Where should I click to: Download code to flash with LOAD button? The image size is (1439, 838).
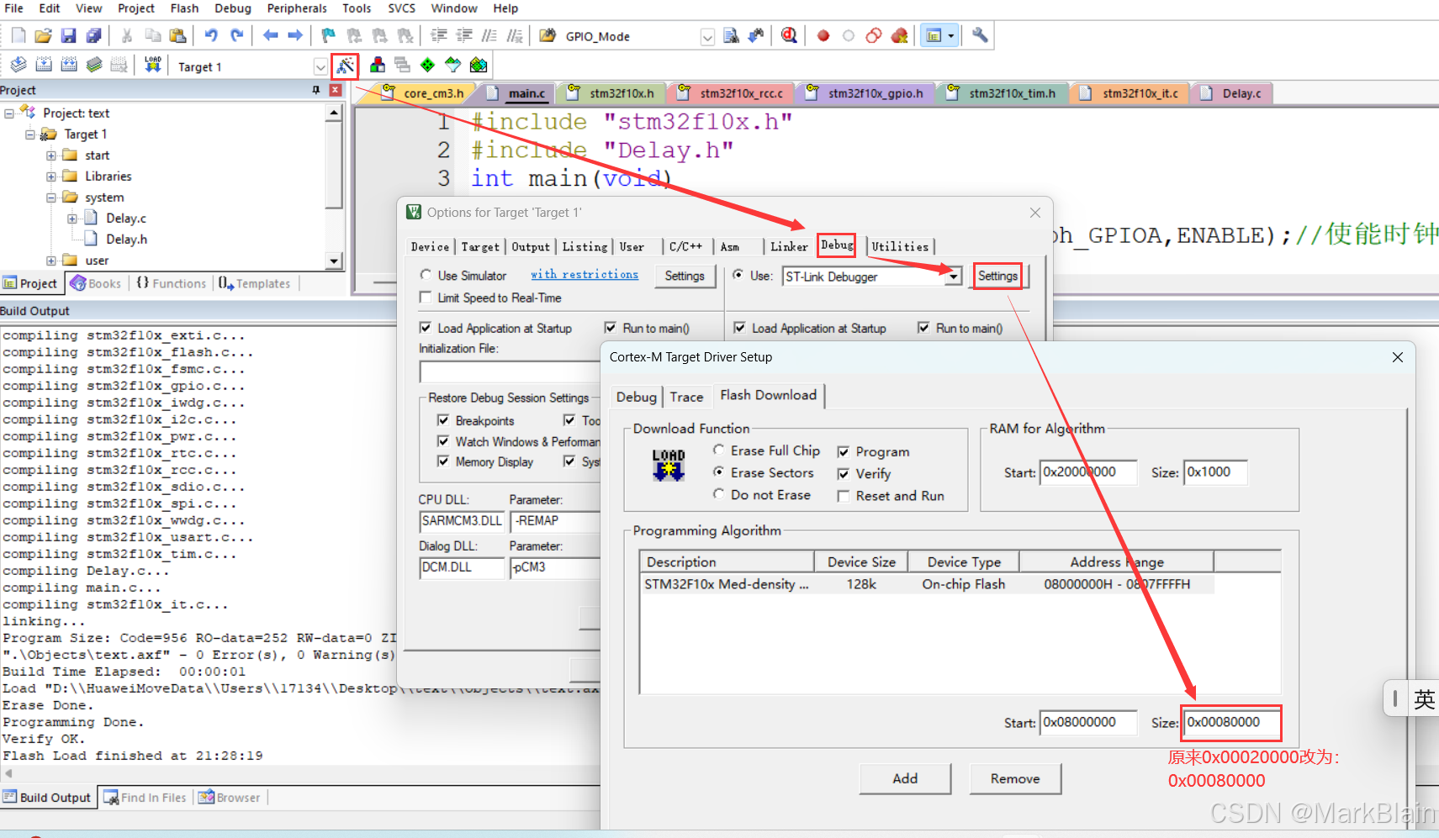tap(153, 65)
